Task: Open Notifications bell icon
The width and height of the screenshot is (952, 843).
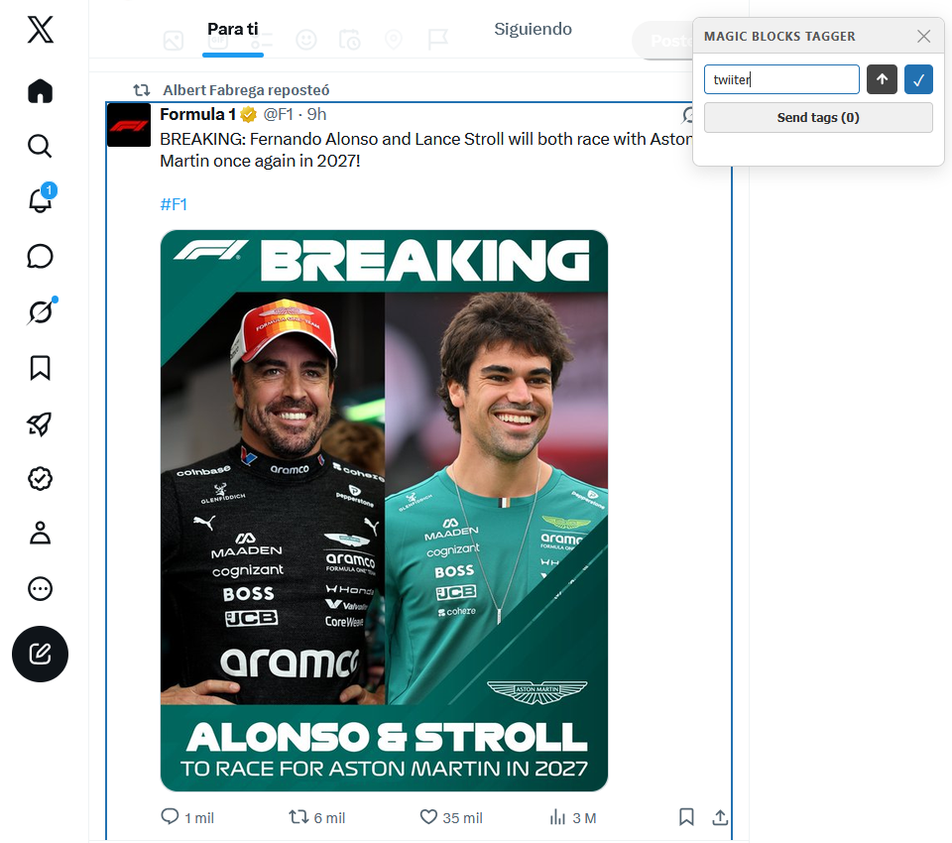Action: [x=40, y=200]
